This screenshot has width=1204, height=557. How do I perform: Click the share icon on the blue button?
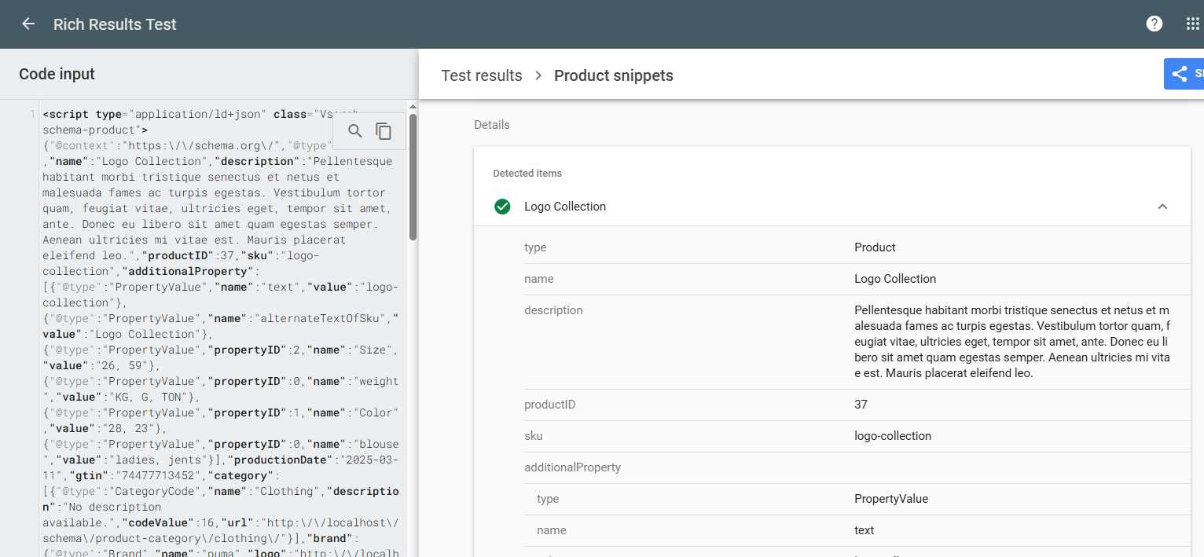coord(1181,73)
